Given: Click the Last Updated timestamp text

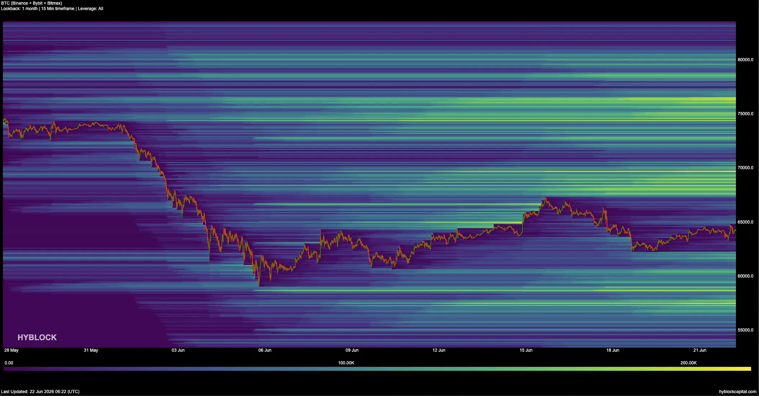Looking at the screenshot, I should click(40, 391).
